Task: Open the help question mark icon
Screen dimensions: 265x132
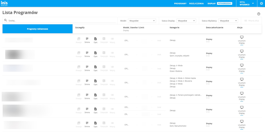Action: [259, 14]
